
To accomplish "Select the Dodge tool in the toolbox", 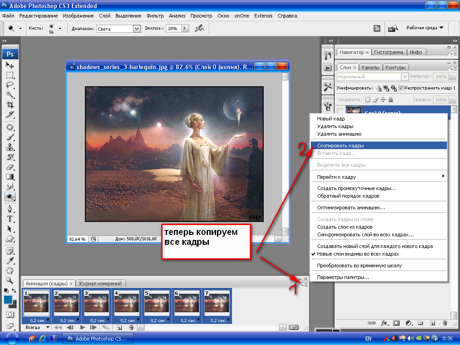I will (10, 197).
